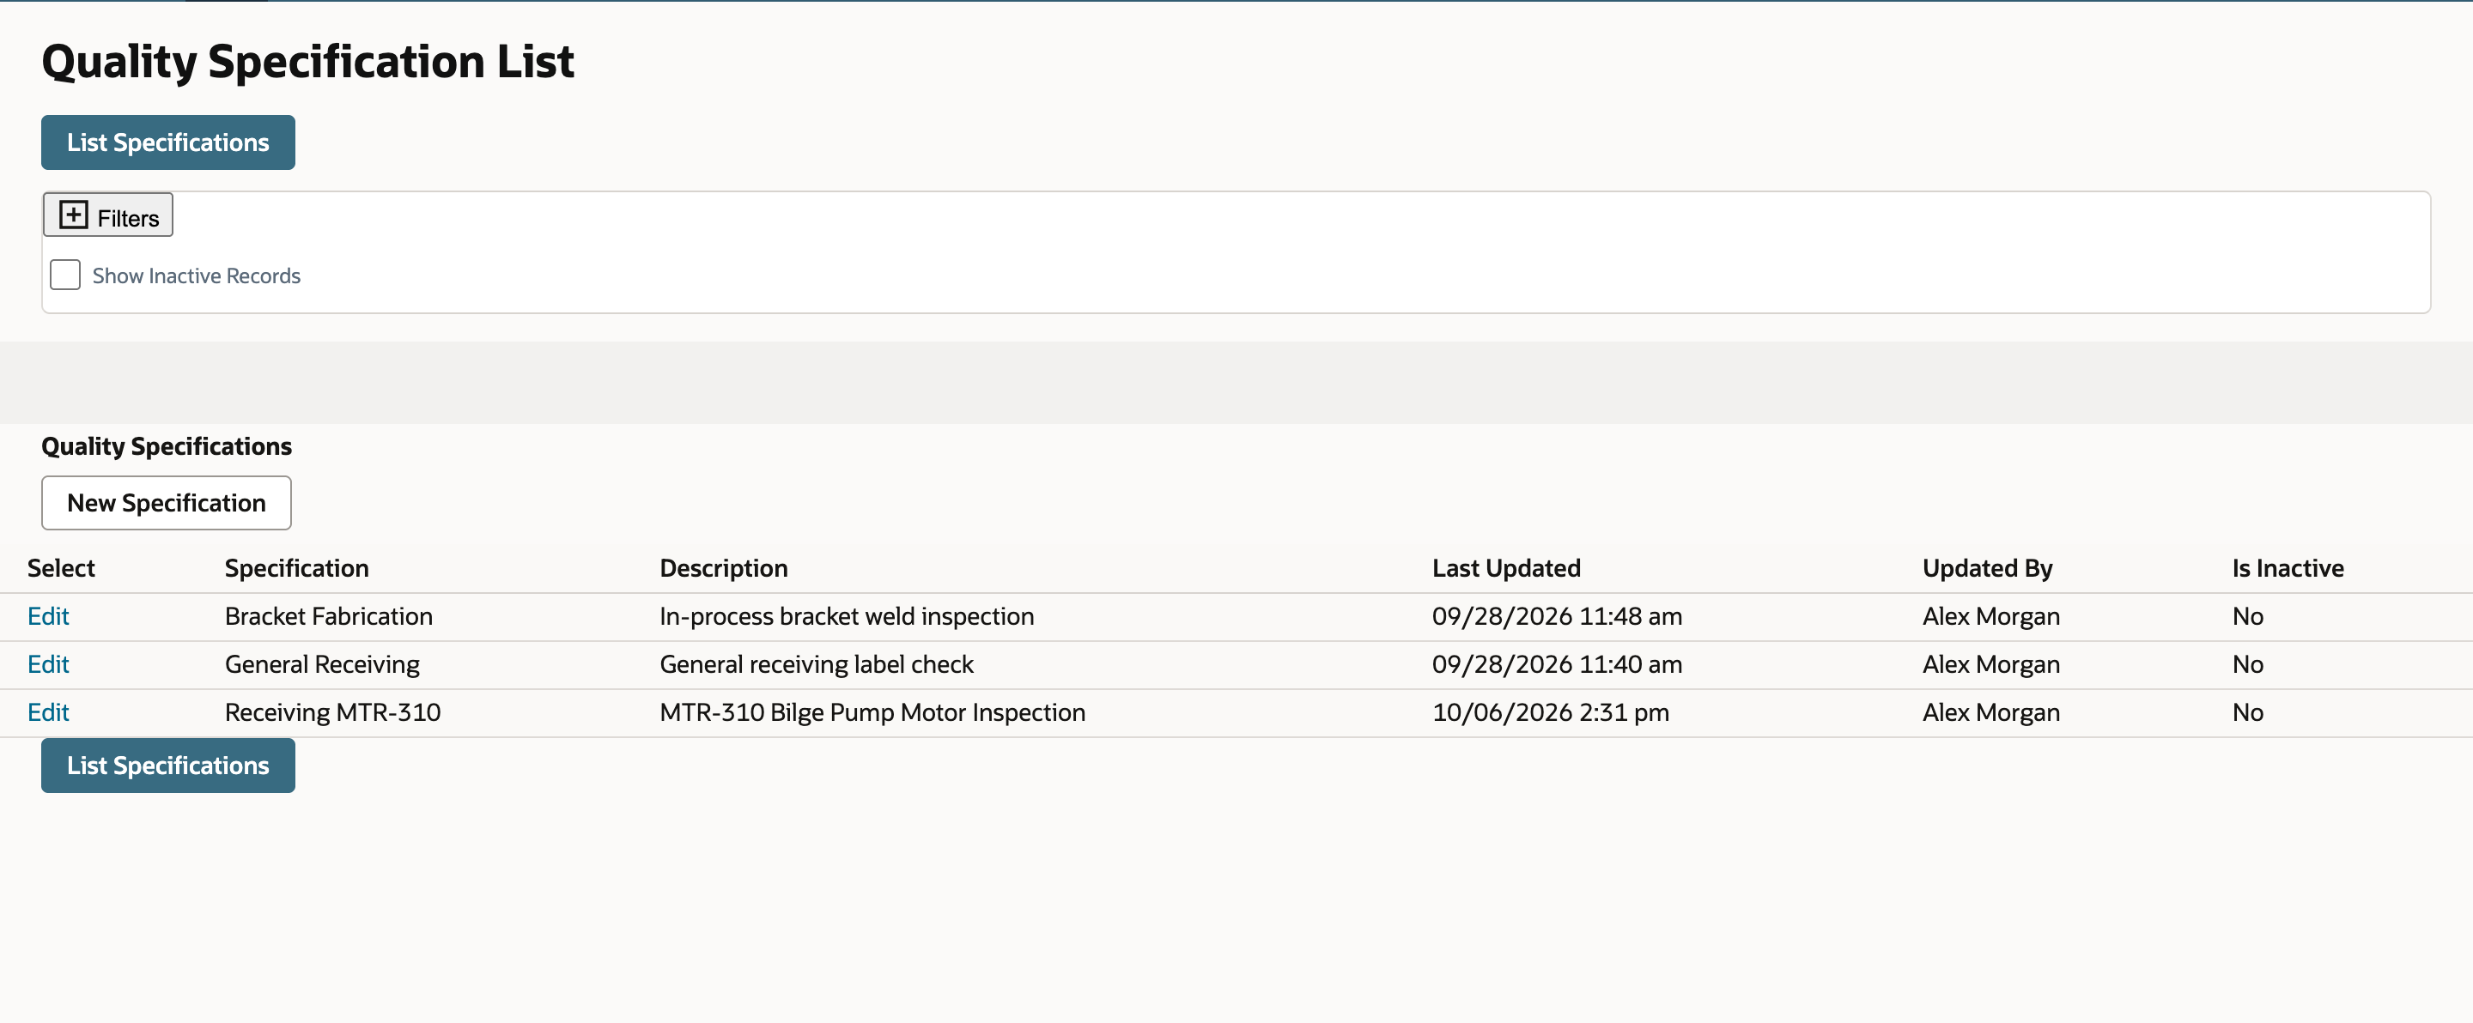Click top List Specifications button
2473x1023 pixels.
tap(168, 143)
